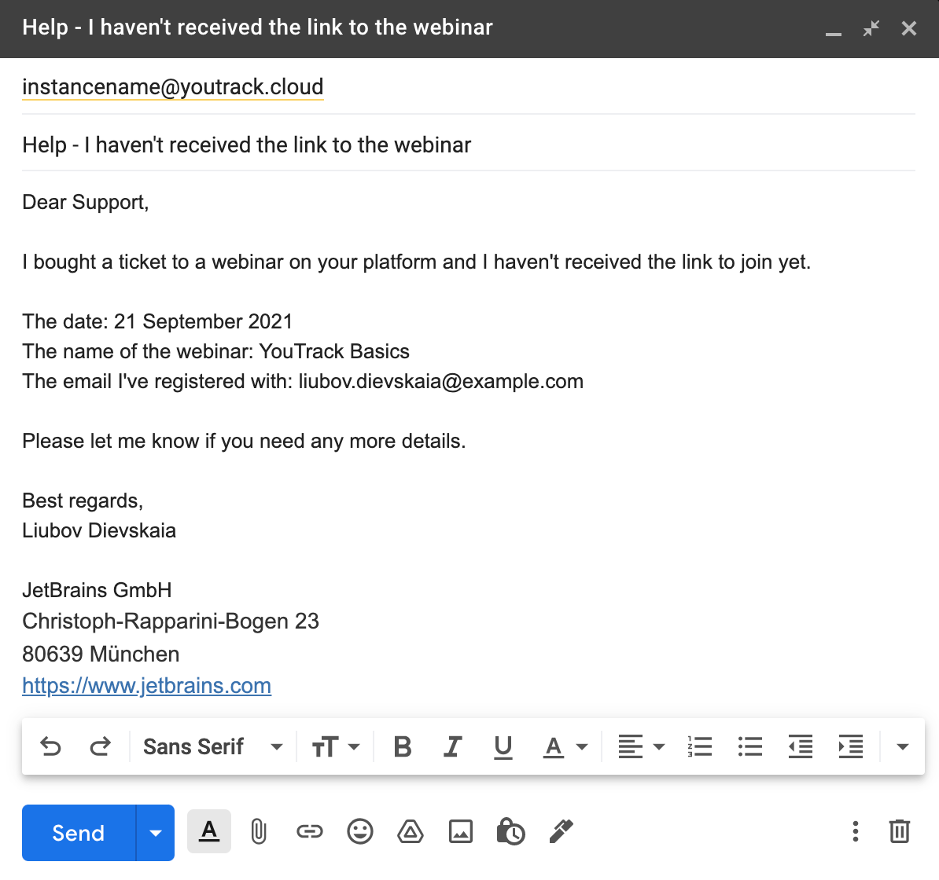Open the signature pen tool

click(x=562, y=831)
